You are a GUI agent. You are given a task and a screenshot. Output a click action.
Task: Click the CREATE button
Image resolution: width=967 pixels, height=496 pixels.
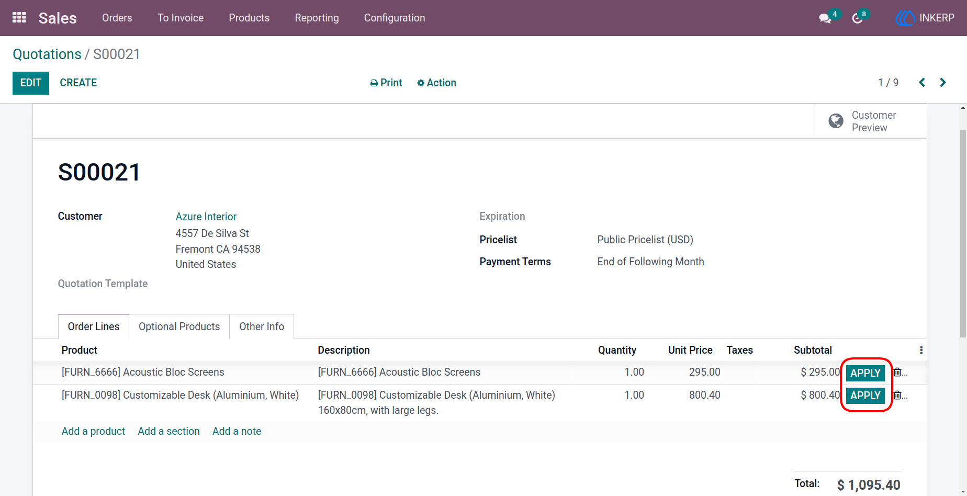coord(78,83)
